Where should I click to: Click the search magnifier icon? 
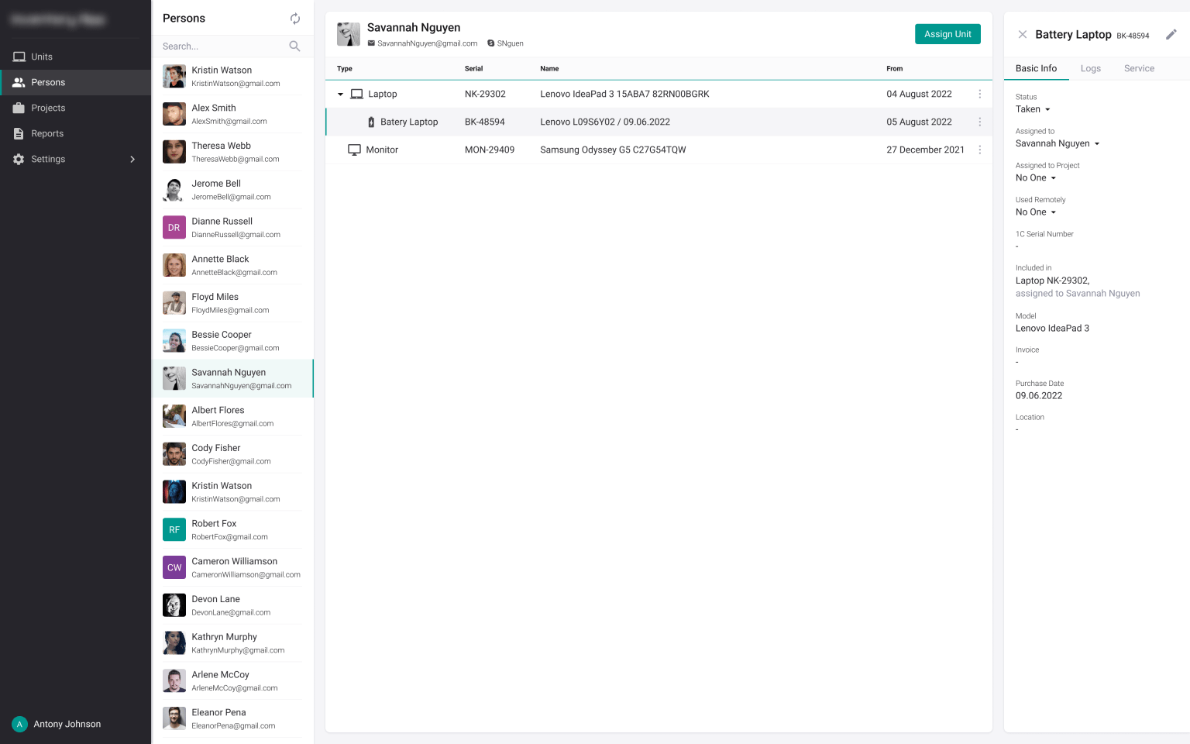point(294,46)
